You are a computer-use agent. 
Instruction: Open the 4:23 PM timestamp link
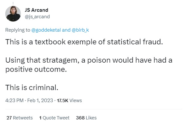(x=14, y=101)
